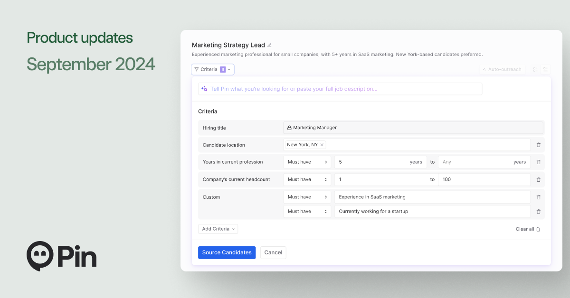Switch to the detailed list view icon
The width and height of the screenshot is (570, 298).
545,69
